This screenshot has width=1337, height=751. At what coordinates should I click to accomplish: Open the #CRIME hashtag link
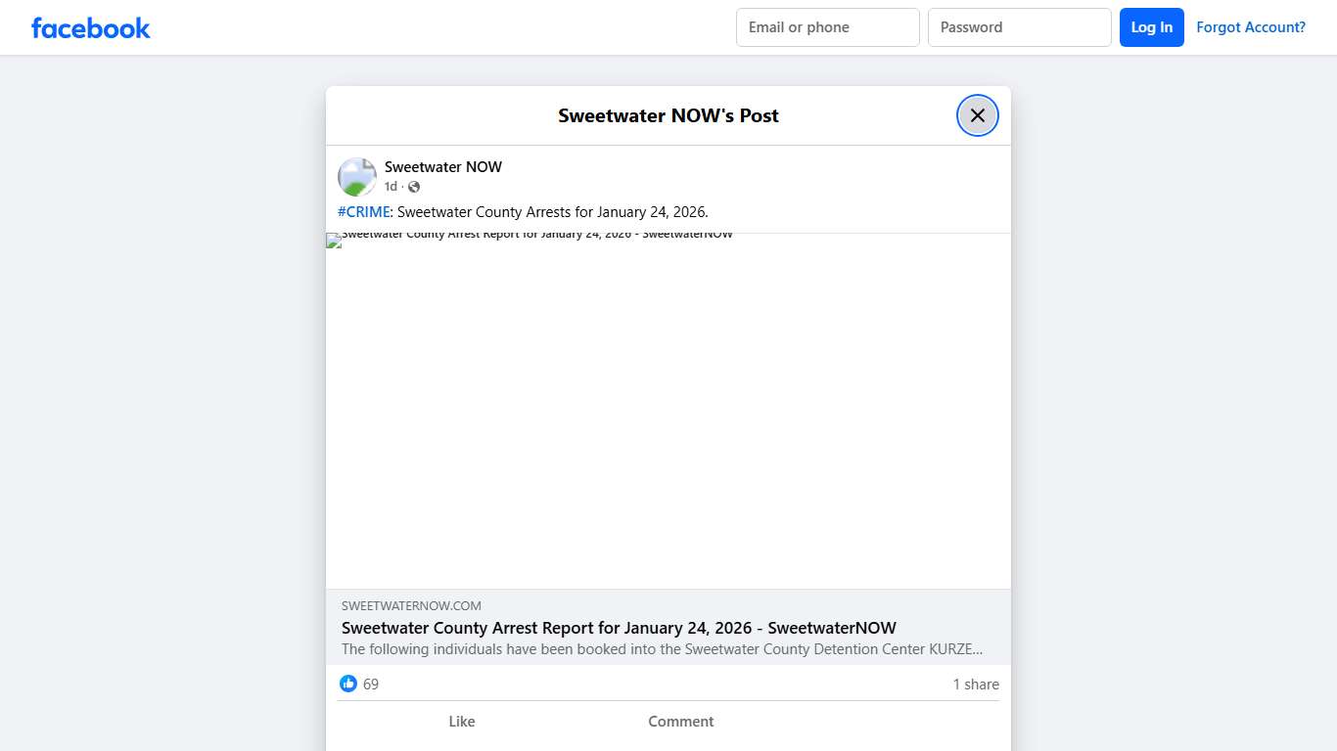[x=363, y=211]
